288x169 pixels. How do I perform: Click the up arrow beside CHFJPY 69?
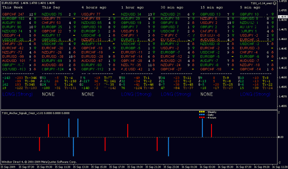(x=114, y=18)
